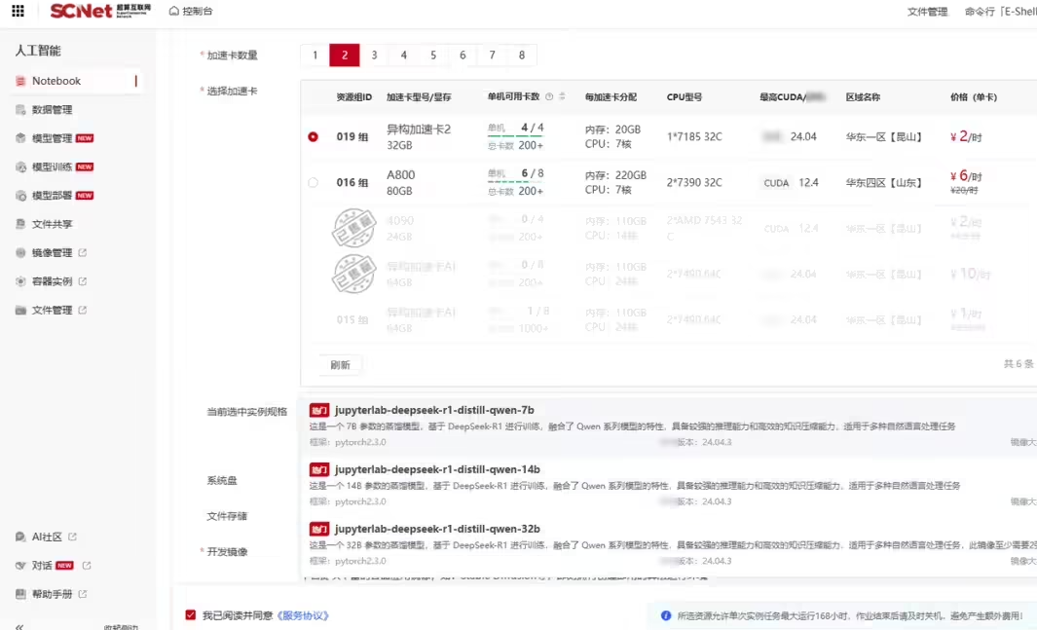Click A800 card model cell
Screen dimensions: 1037x630
pos(401,182)
